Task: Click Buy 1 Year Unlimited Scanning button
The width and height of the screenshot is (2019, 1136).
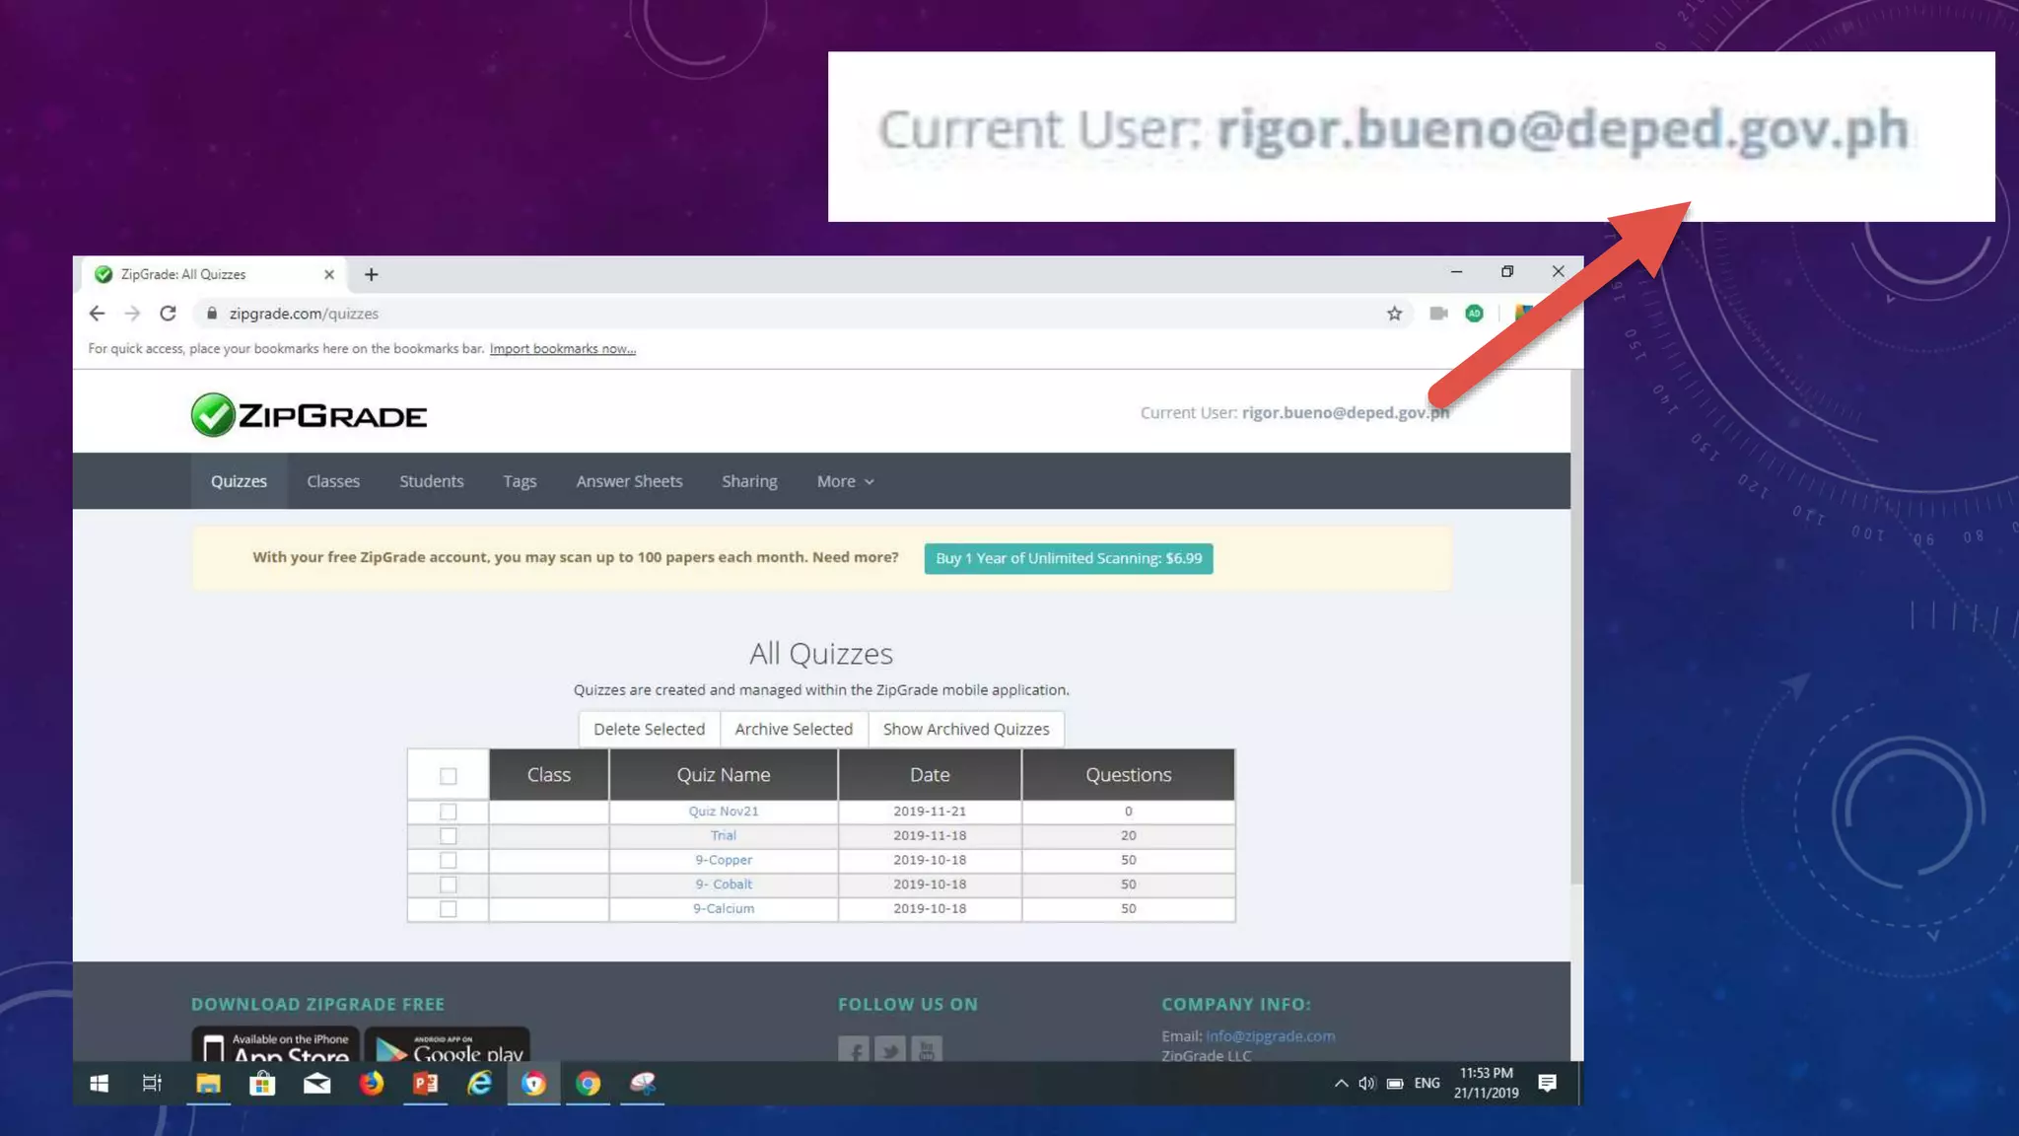Action: click(x=1069, y=558)
